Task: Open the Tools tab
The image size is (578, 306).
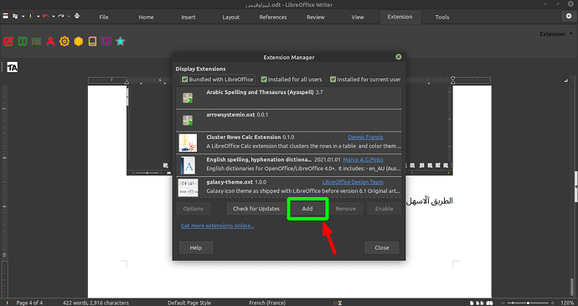Action: (442, 17)
